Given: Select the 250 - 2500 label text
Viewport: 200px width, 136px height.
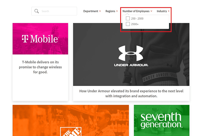Looking at the screenshot, I should [137, 18].
